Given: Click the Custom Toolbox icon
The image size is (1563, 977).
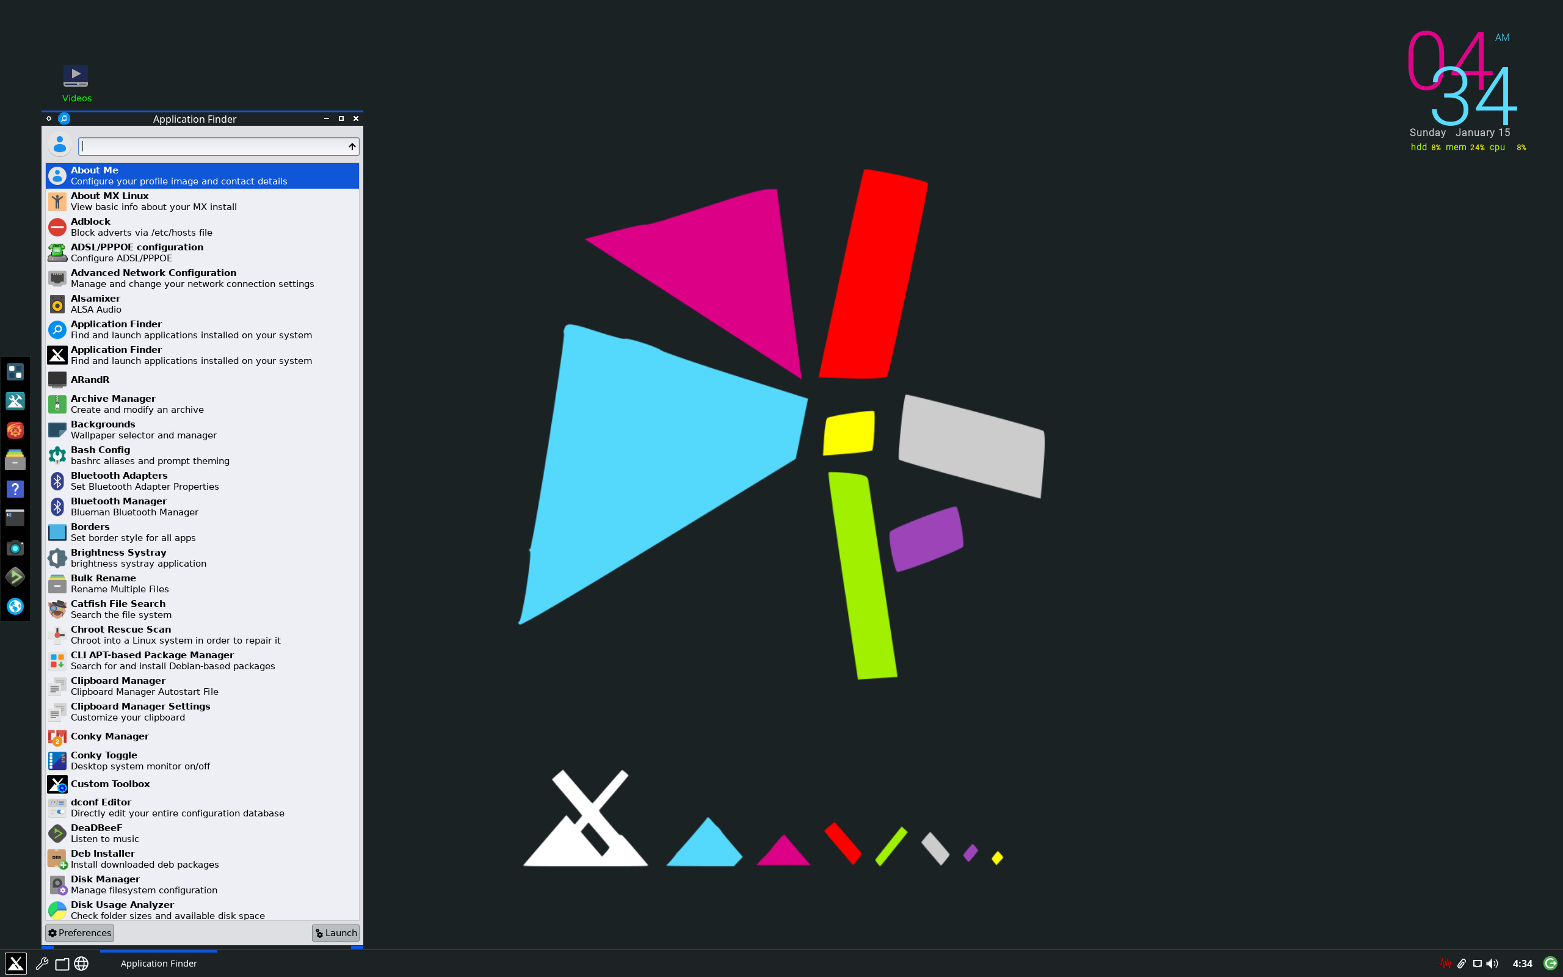Looking at the screenshot, I should 57,784.
